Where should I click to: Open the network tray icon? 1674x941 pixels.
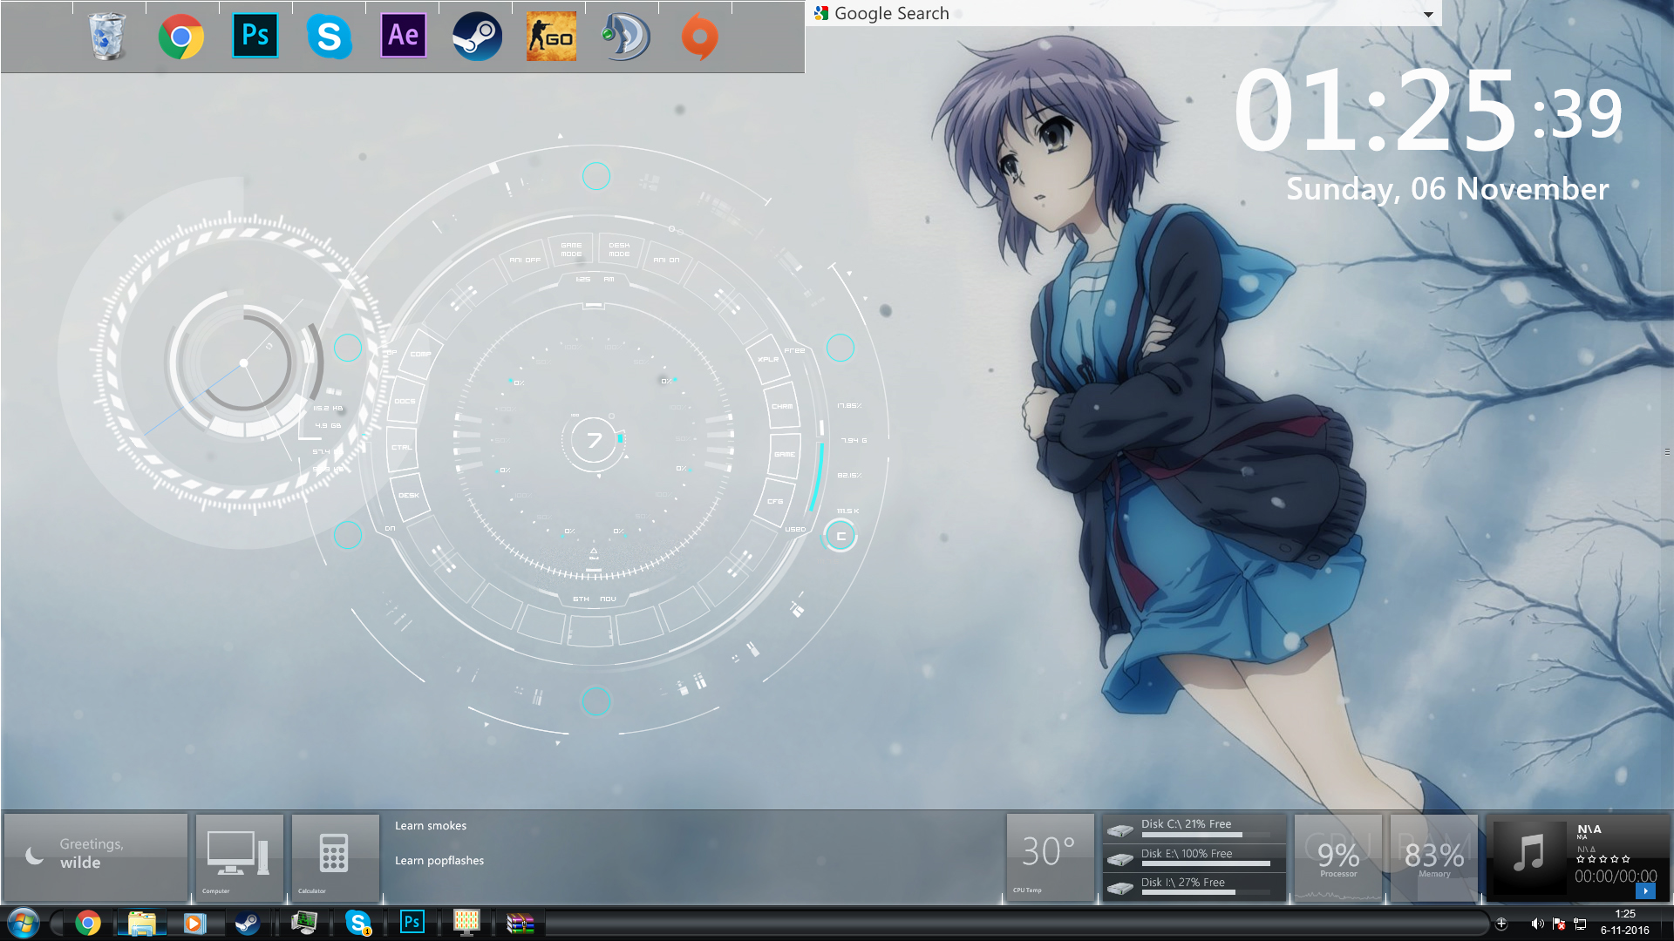tap(1580, 924)
